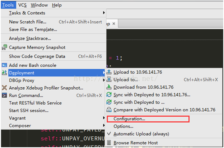Open the Help menu
This screenshot has height=148, width=224.
pos(57,5)
